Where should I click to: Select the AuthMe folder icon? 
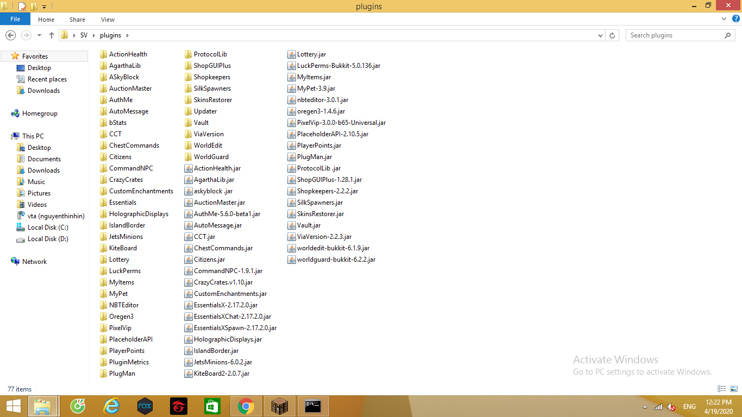104,100
